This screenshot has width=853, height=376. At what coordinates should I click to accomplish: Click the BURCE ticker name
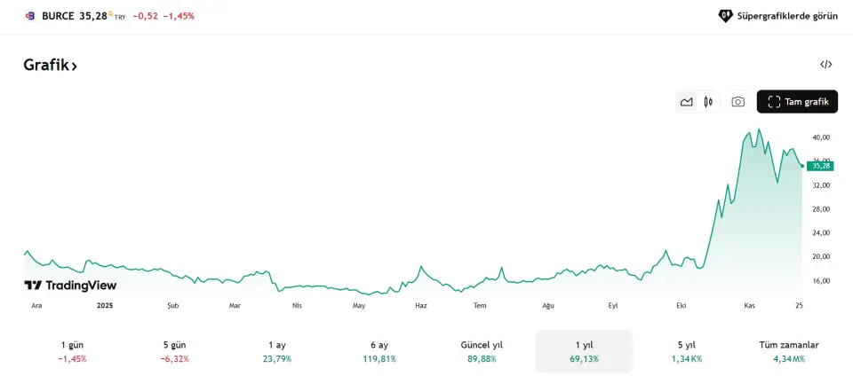click(x=58, y=16)
